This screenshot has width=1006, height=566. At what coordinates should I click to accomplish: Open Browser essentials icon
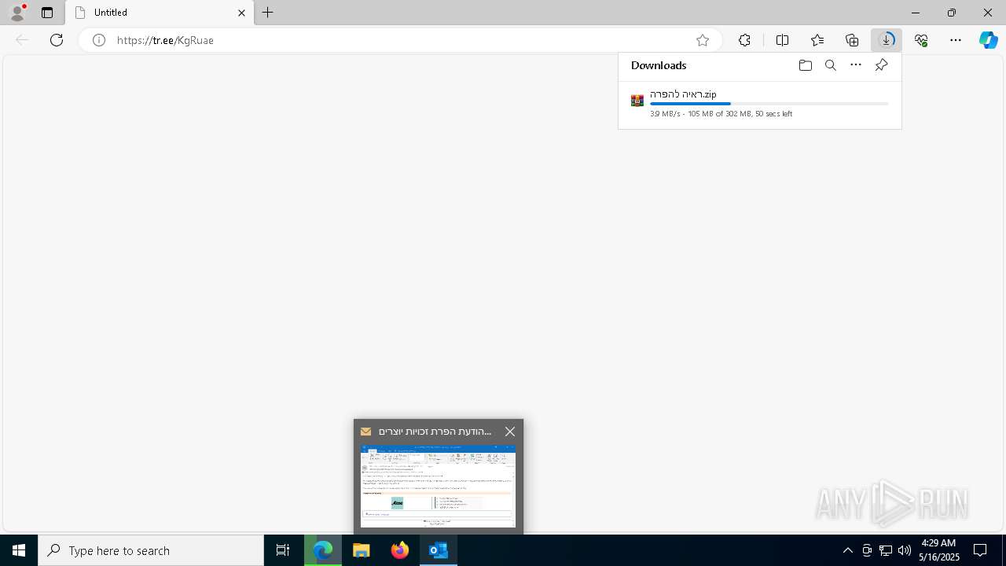pyautogui.click(x=921, y=40)
